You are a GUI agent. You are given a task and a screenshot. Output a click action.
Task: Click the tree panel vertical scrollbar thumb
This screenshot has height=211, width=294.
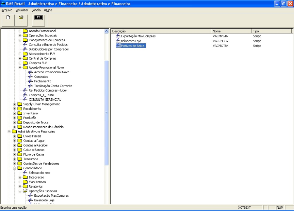pos(106,113)
